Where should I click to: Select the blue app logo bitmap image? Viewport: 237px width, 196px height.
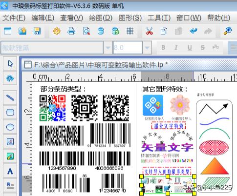[153, 105]
